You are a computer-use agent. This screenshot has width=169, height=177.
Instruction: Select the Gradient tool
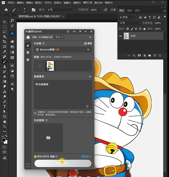click(5, 82)
